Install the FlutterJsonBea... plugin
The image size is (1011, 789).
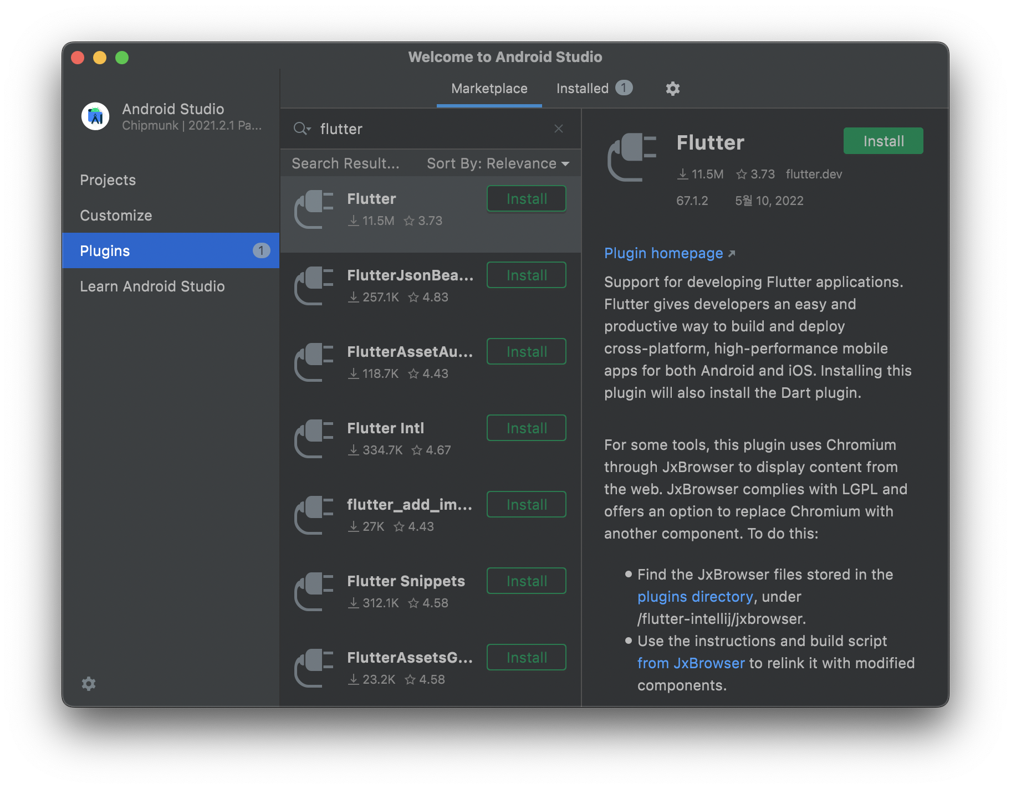tap(527, 275)
